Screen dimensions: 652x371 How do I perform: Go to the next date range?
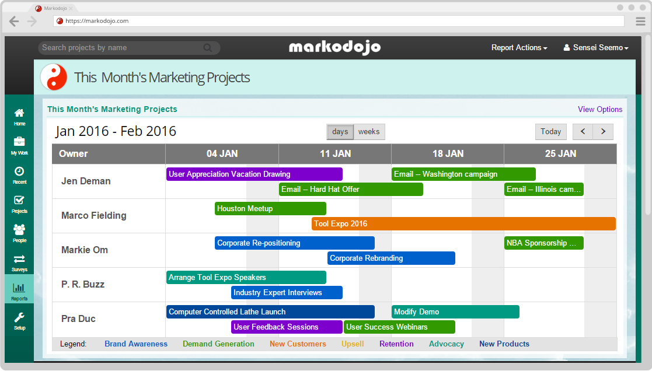coord(603,132)
